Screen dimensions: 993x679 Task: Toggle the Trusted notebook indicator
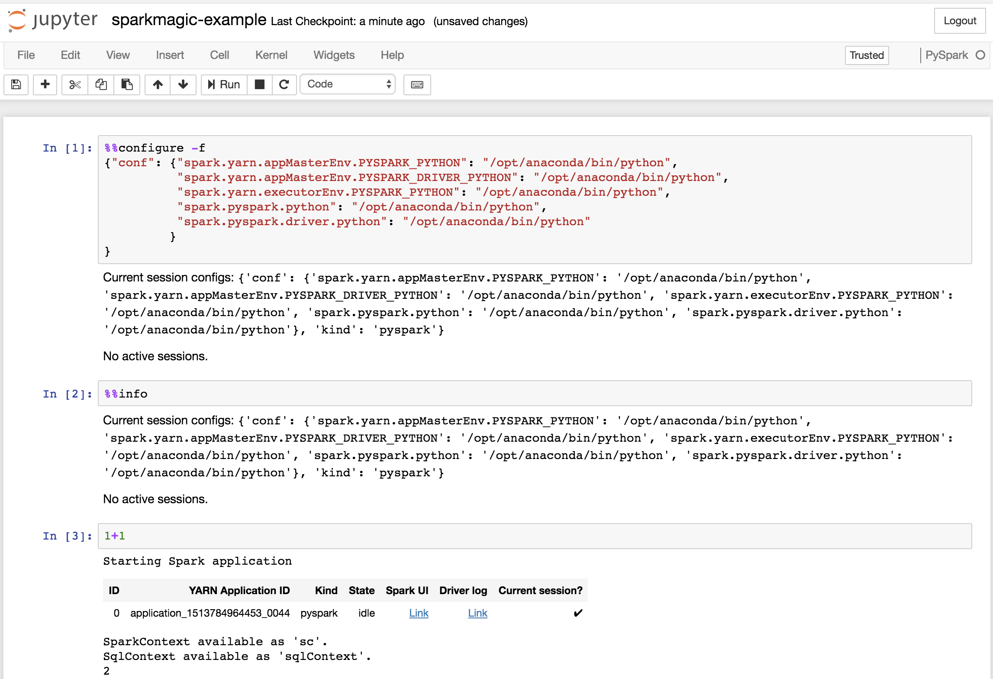point(866,55)
